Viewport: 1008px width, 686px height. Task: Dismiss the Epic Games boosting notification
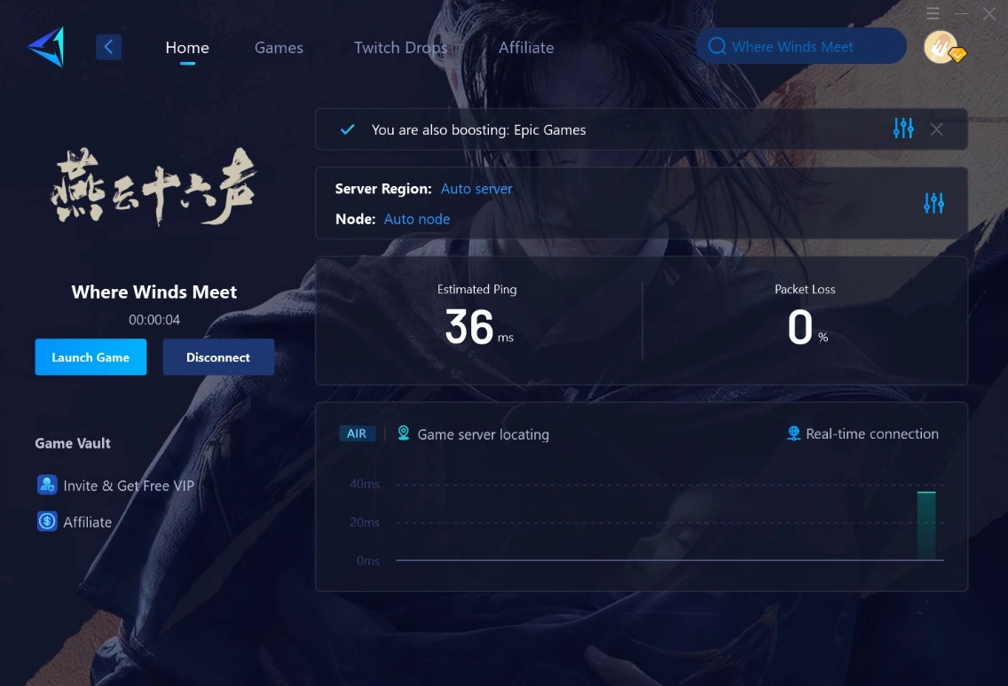[936, 129]
